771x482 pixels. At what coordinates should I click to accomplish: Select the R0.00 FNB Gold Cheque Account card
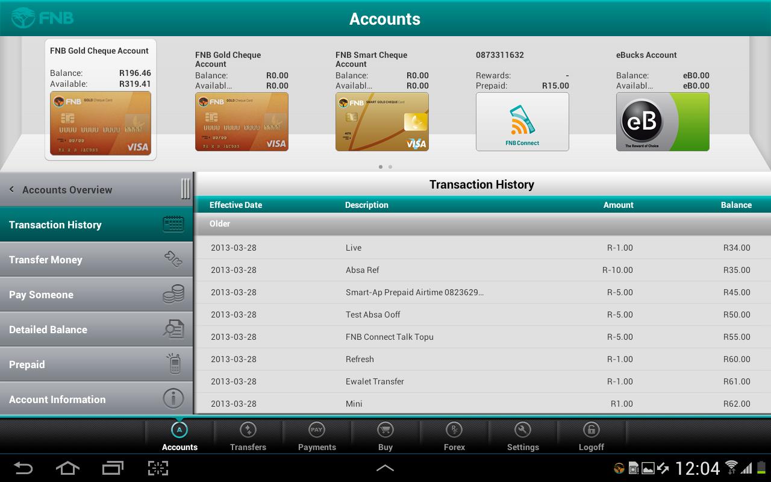click(242, 100)
